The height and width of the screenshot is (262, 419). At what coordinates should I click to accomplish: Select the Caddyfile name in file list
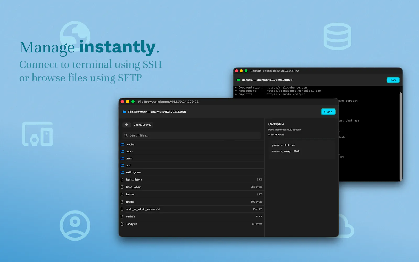(x=131, y=224)
